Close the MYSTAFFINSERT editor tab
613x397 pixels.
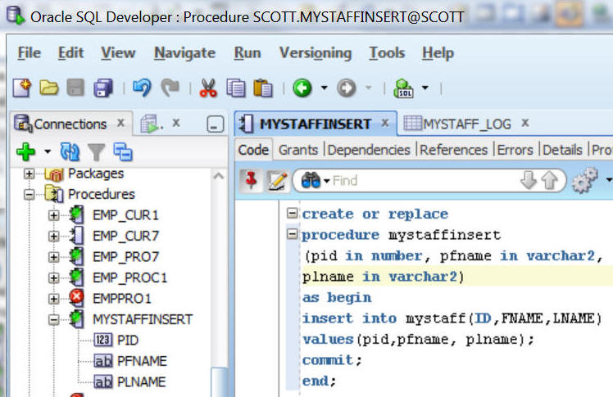point(385,124)
